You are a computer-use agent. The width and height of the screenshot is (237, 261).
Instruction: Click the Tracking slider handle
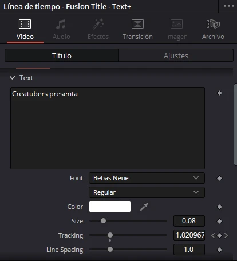tap(110, 235)
